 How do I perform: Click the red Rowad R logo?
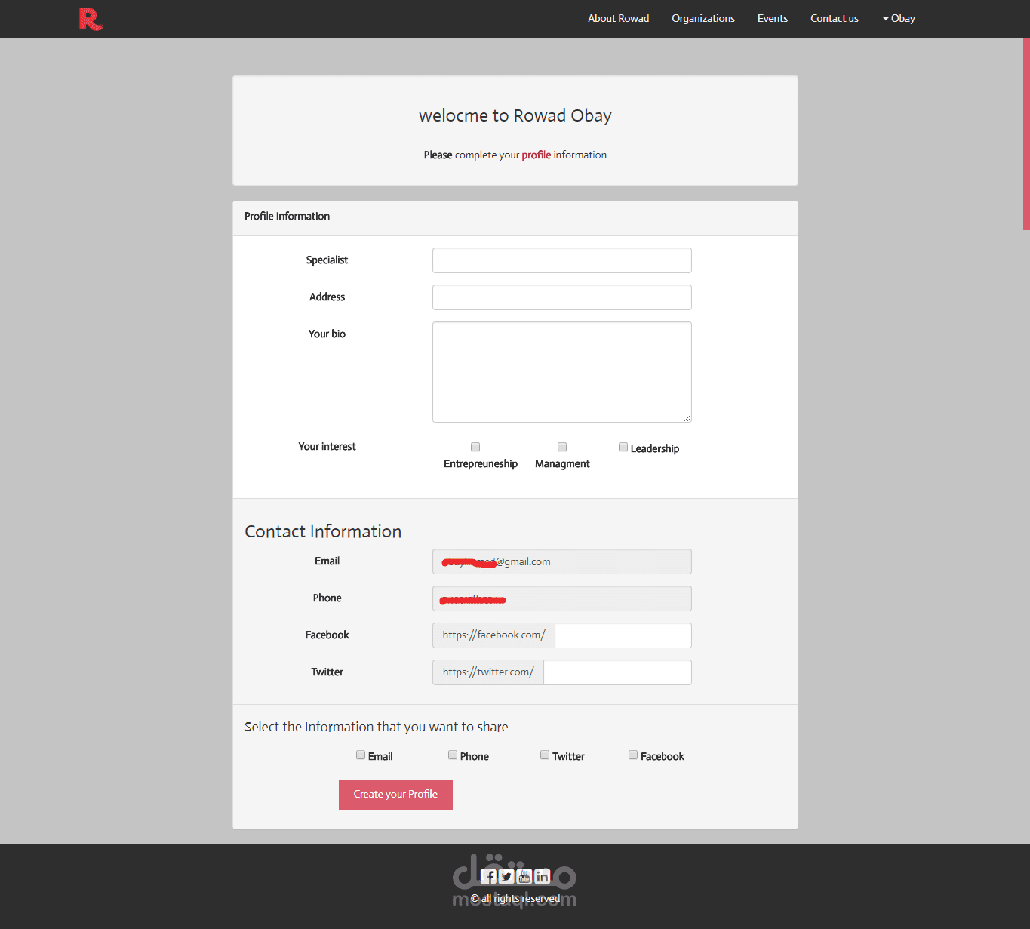tap(91, 19)
